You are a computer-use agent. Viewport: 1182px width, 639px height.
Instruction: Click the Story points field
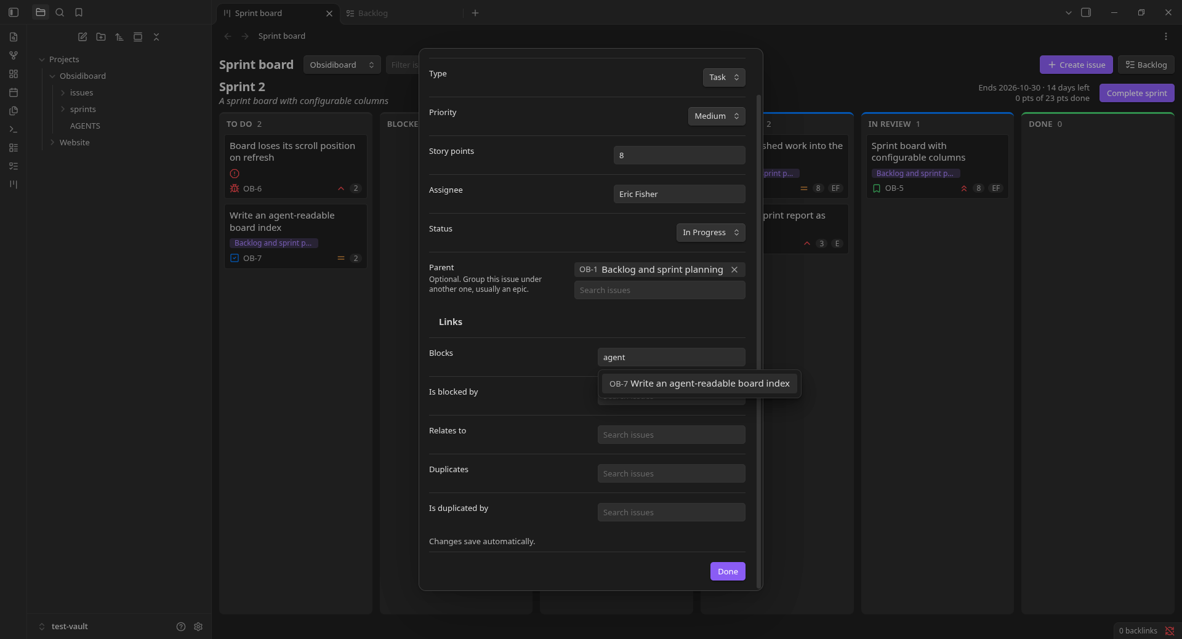tap(680, 155)
